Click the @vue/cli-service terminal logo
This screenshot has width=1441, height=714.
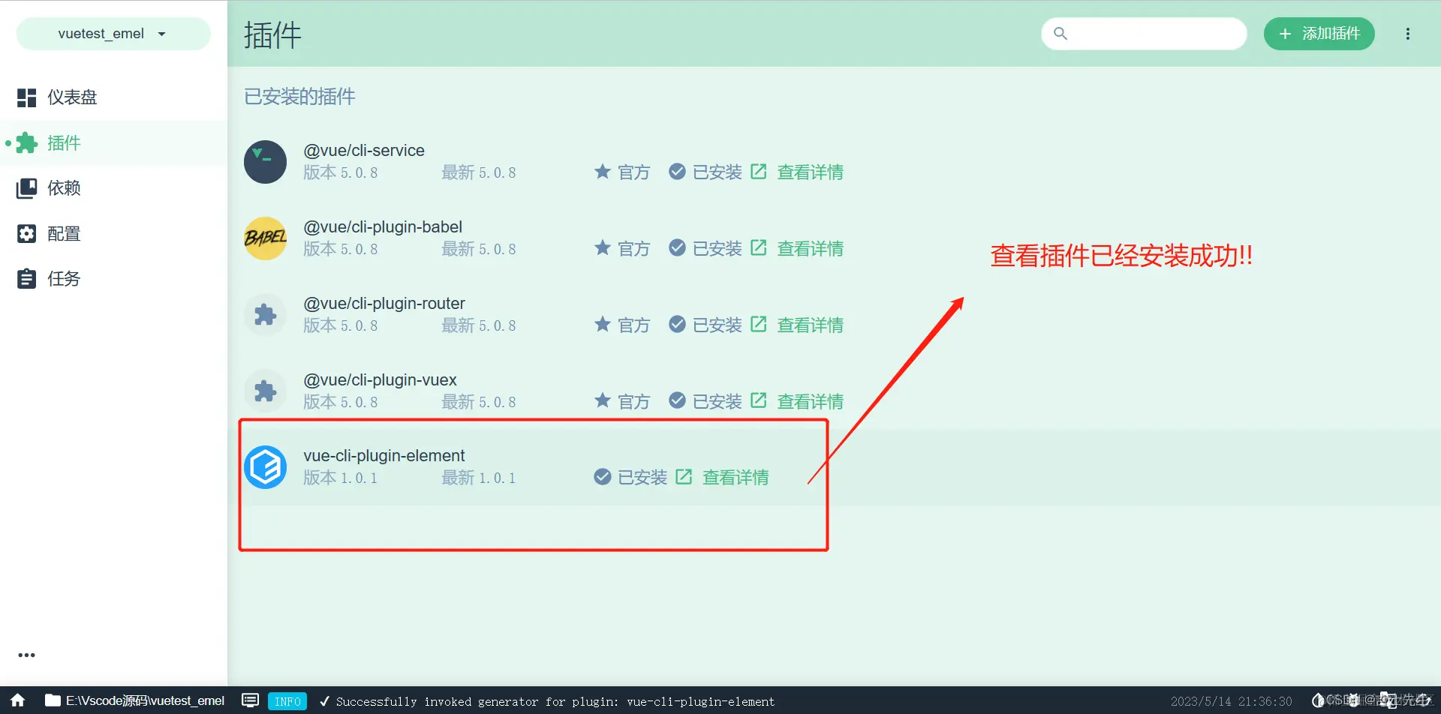click(x=265, y=162)
